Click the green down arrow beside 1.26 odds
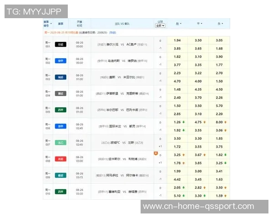Image resolution: width=273 pixels, height=218 pixels. tap(184, 122)
